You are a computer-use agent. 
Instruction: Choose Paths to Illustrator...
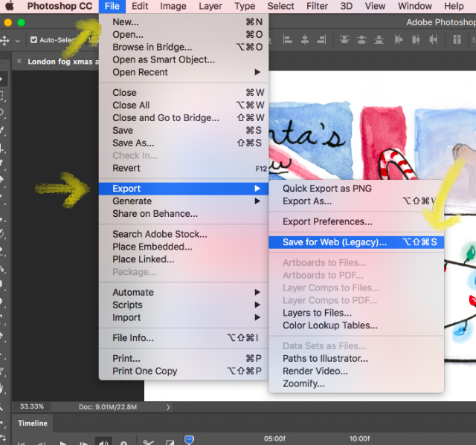(x=356, y=358)
